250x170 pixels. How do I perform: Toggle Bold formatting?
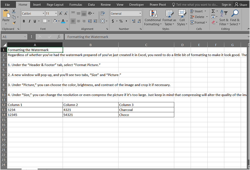click(24, 21)
